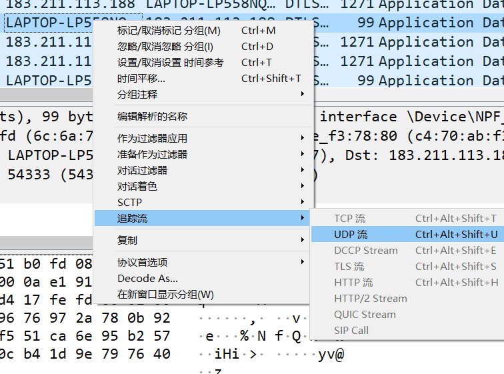Choose 标记/取消标记 分组(M) menu entry
The image size is (504, 374).
tap(202, 31)
